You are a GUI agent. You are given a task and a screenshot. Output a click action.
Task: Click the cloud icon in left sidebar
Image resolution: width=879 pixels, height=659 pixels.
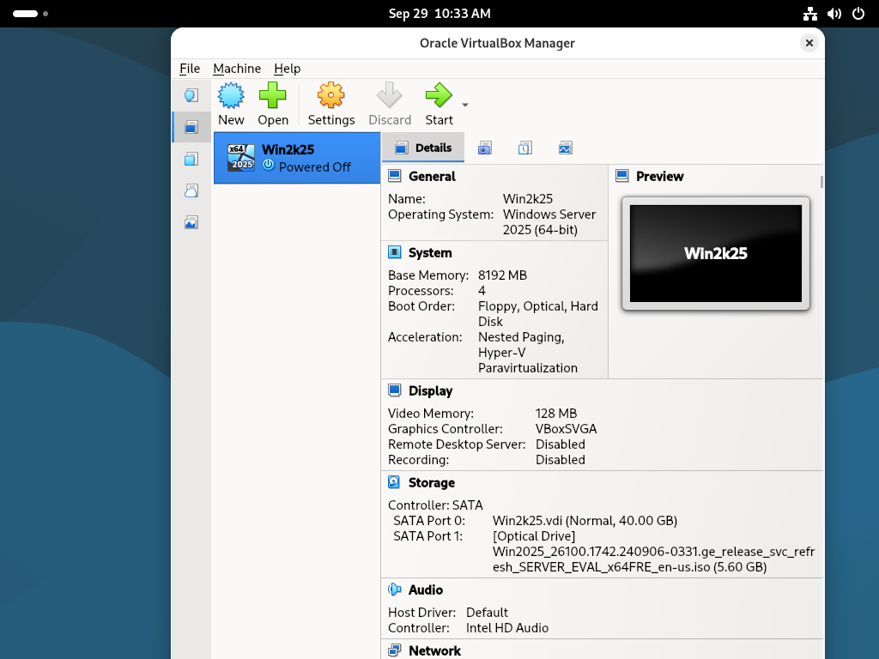pos(191,190)
